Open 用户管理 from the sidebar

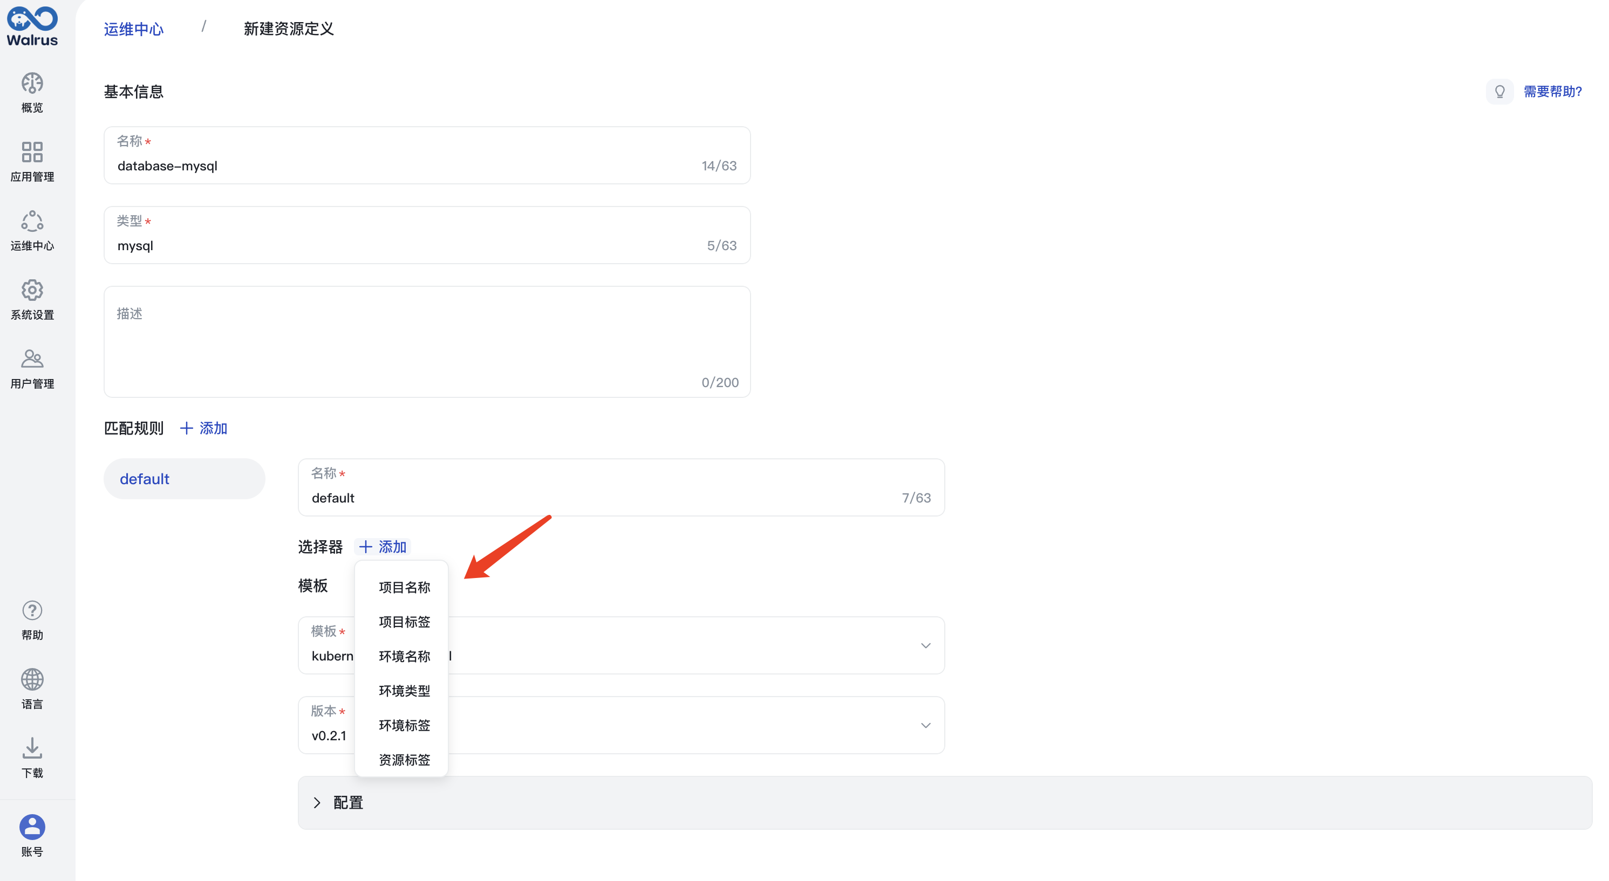[32, 369]
